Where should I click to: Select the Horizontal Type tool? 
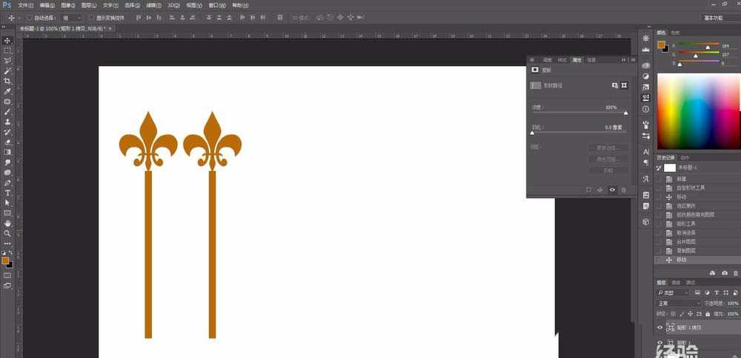[7, 193]
